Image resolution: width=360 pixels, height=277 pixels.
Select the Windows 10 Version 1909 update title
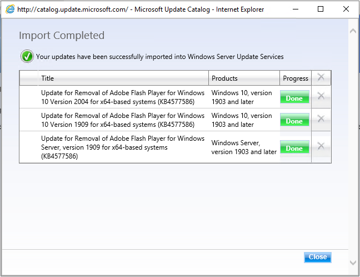pos(123,120)
